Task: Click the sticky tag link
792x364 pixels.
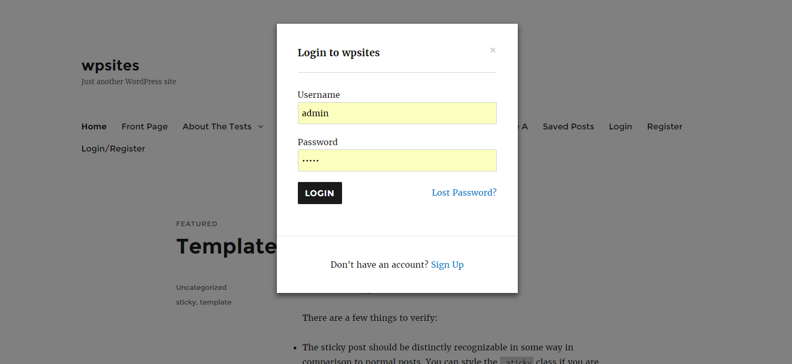Action: tap(185, 302)
